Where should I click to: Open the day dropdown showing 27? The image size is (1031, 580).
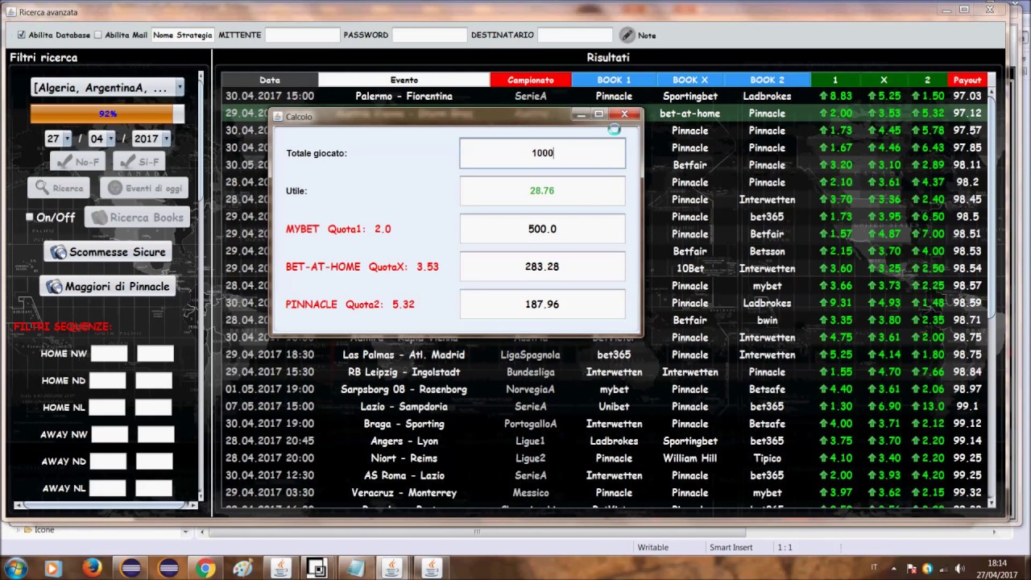tap(59, 139)
